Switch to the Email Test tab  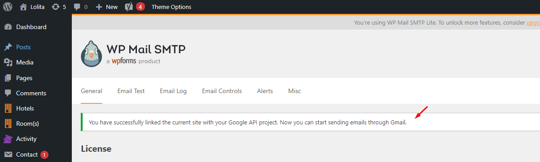[131, 91]
